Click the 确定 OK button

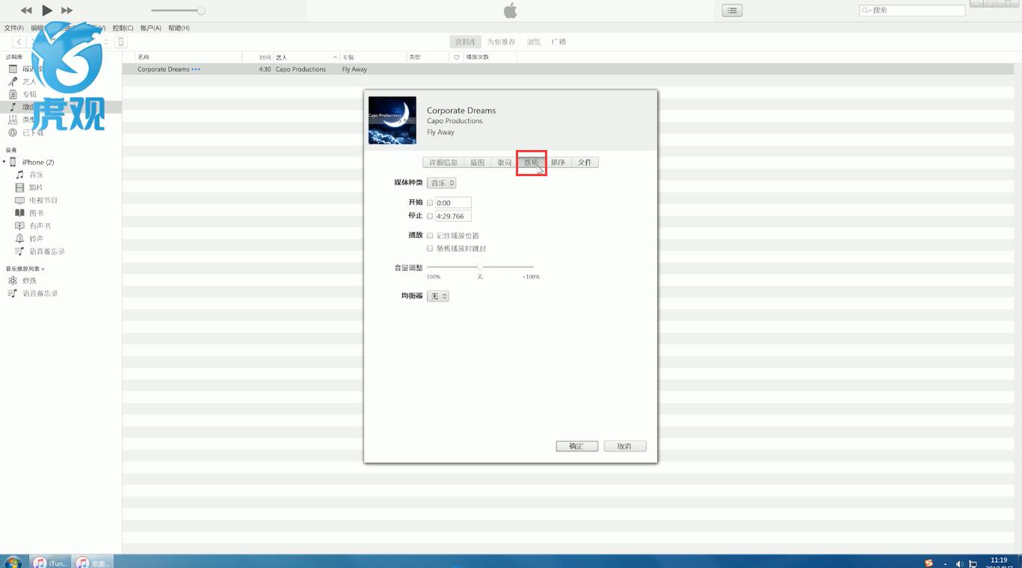(x=576, y=446)
